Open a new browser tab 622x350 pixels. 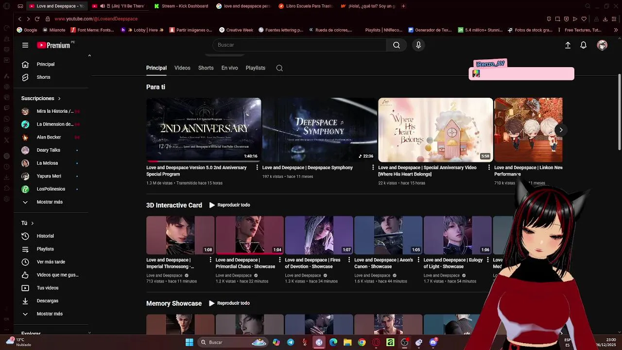pyautogui.click(x=403, y=6)
